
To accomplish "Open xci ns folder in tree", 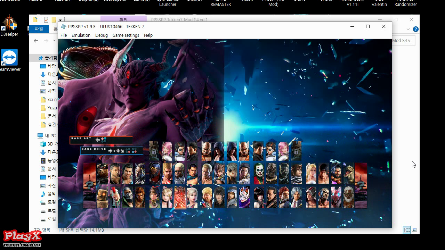I will 49,99.
